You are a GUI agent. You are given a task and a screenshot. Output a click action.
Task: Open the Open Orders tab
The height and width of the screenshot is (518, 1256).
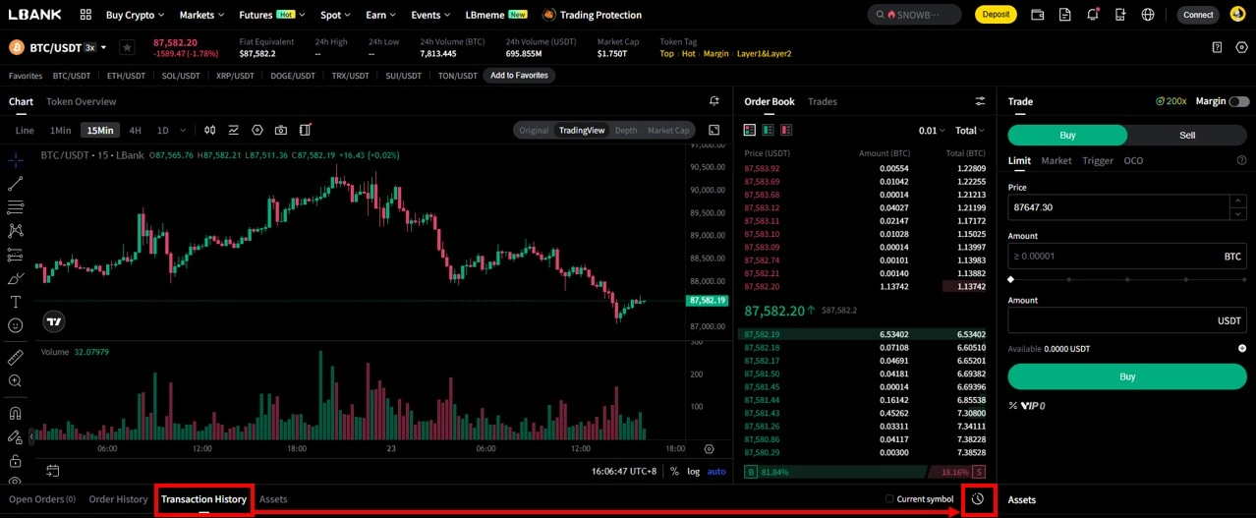click(x=42, y=499)
